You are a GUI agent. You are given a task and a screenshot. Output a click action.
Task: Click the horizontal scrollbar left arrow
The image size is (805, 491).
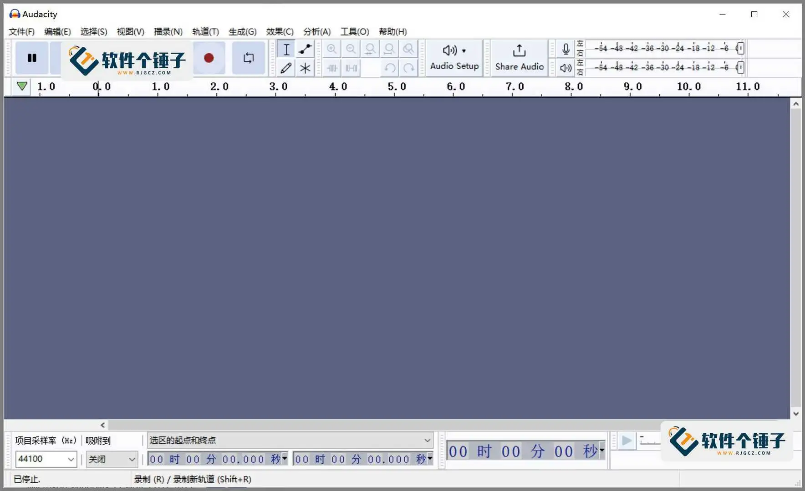pos(103,425)
